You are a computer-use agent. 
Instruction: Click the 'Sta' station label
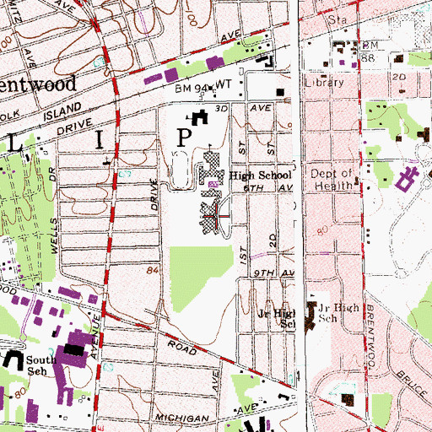coord(337,19)
